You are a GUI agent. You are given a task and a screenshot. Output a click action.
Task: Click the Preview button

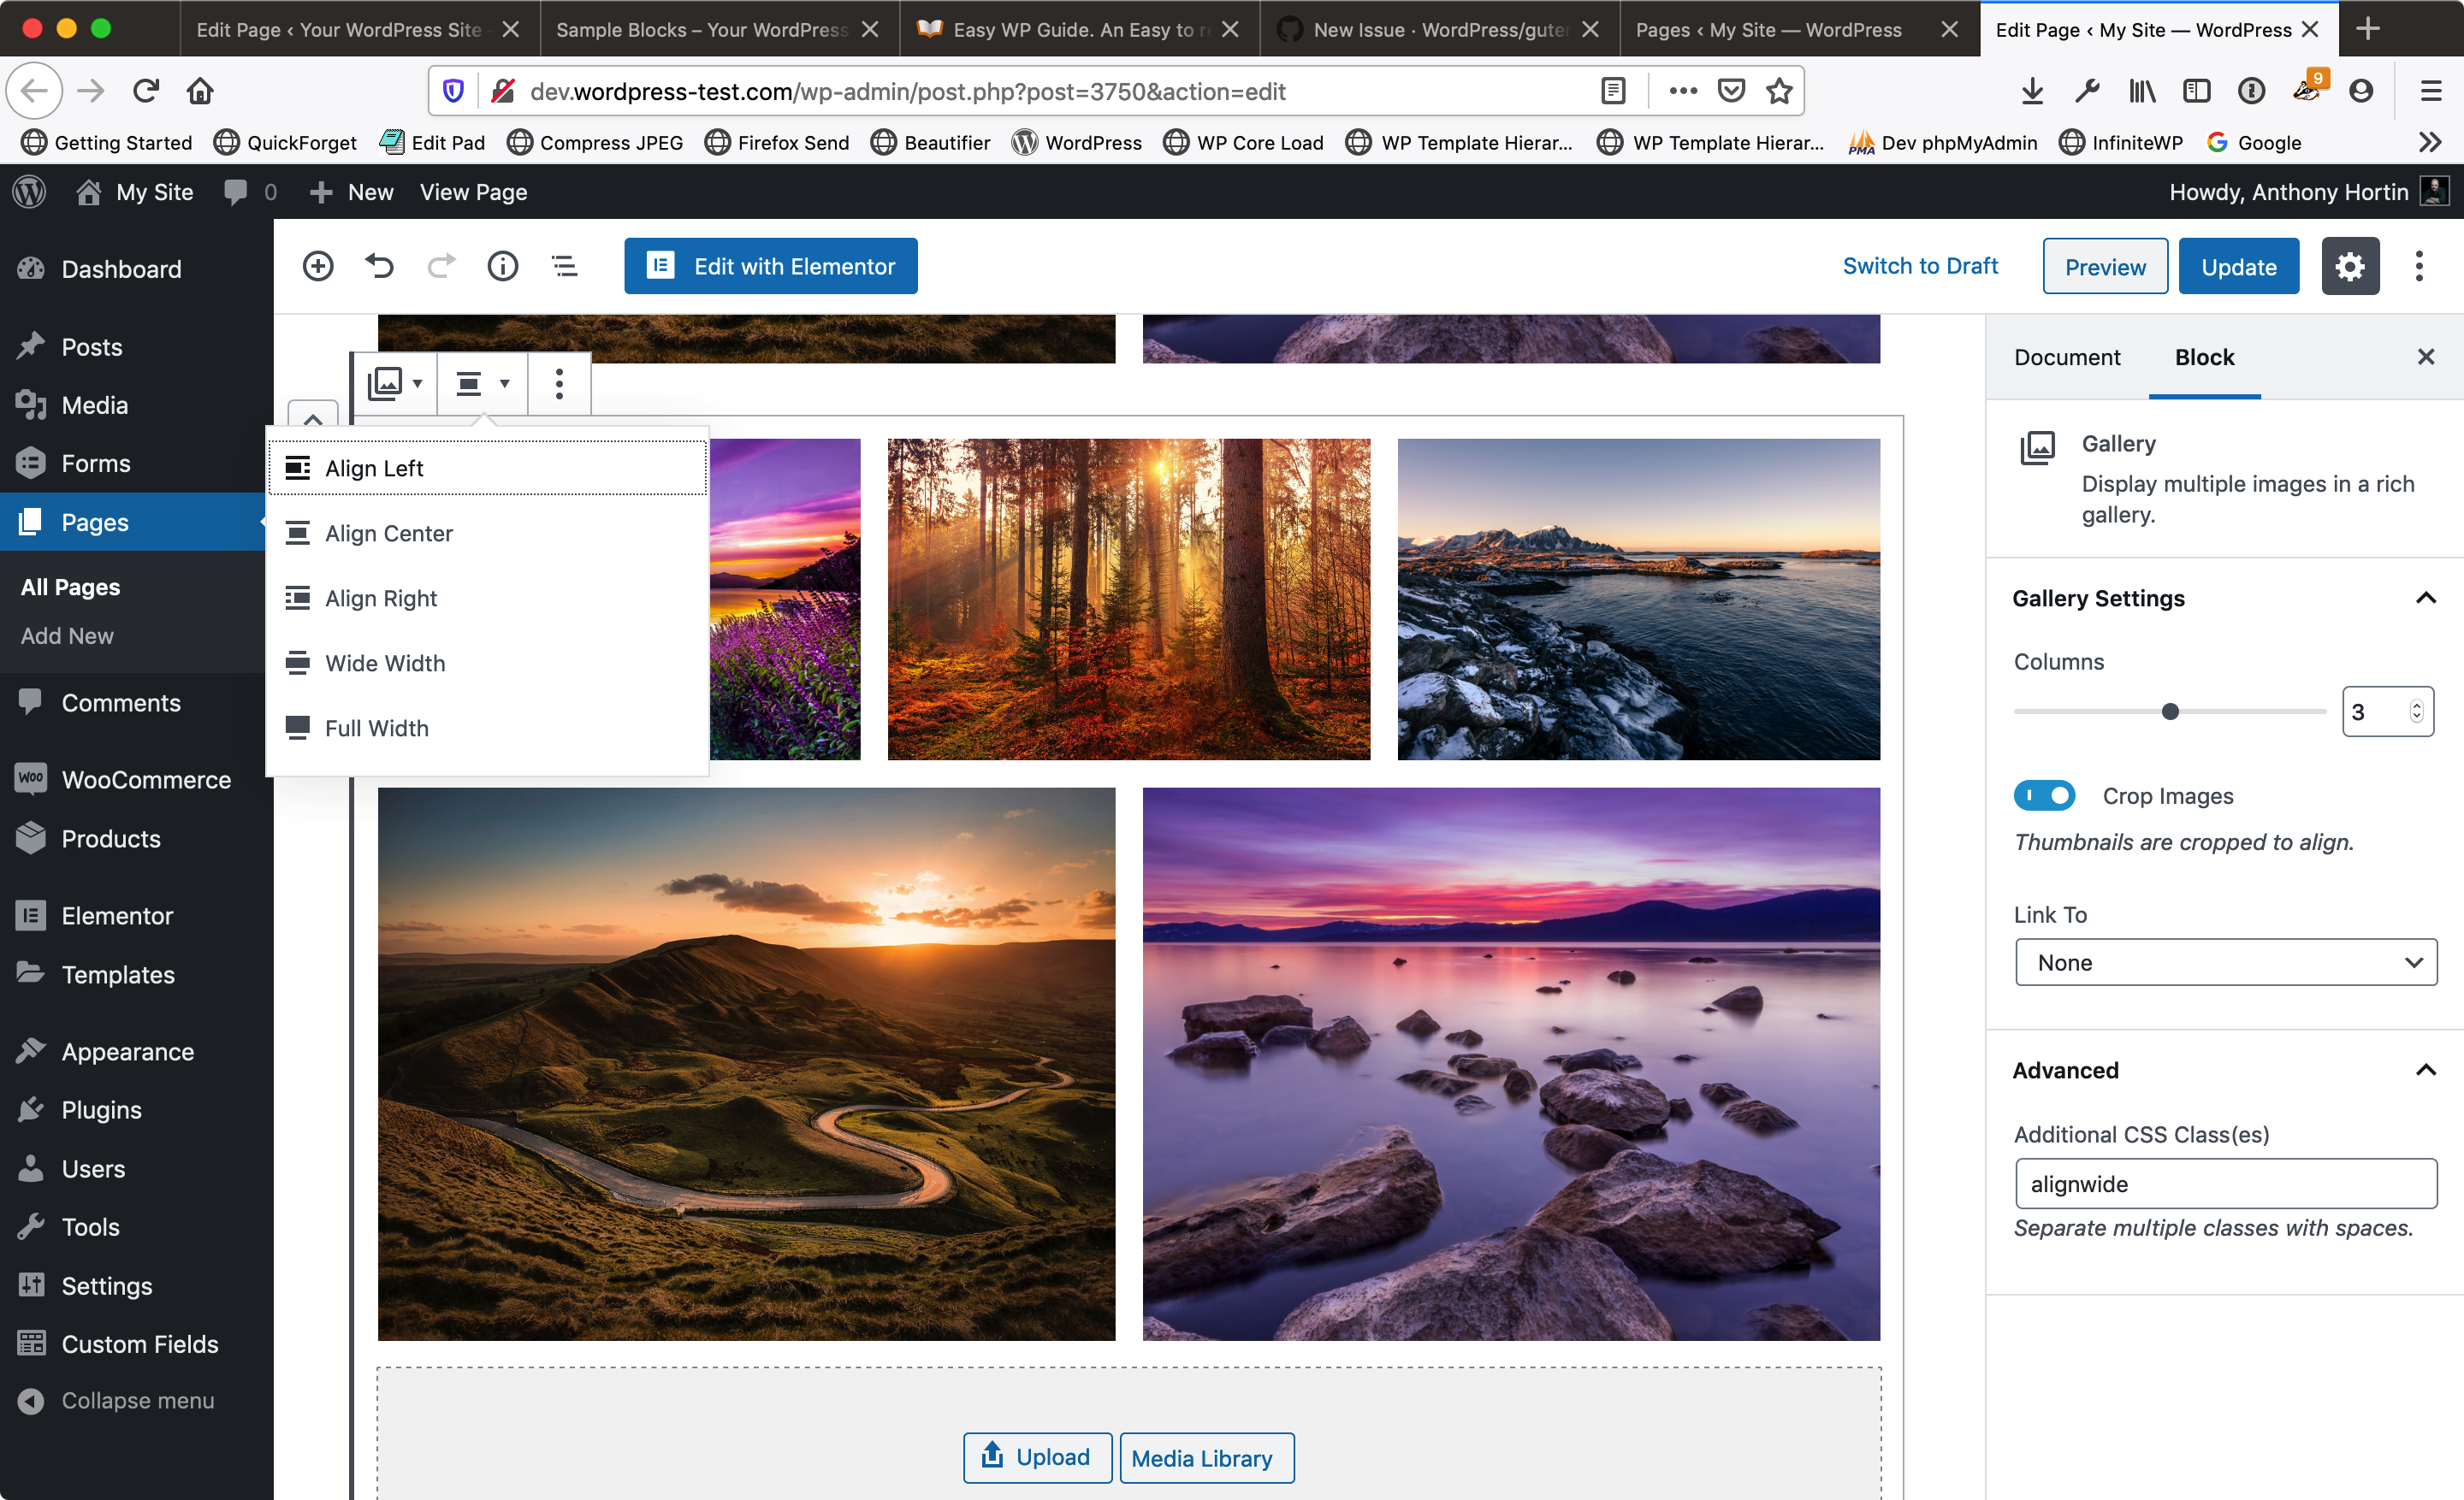click(x=2105, y=267)
